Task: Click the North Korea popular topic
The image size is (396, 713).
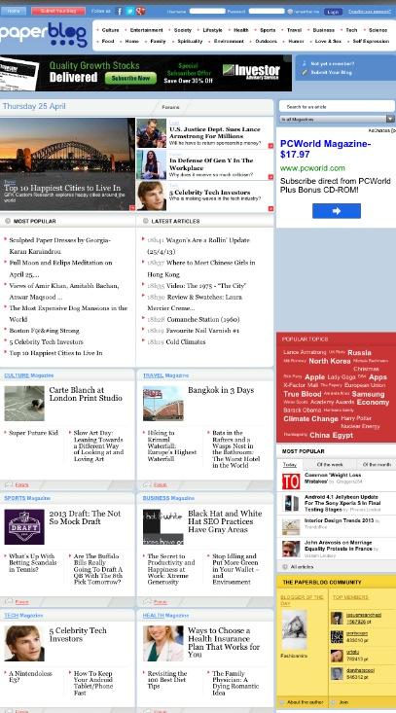Action: pyautogui.click(x=330, y=361)
